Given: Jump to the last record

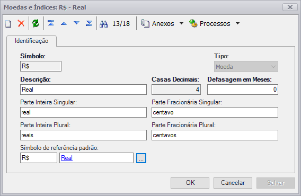Looking at the screenshot, I should 89,23.
